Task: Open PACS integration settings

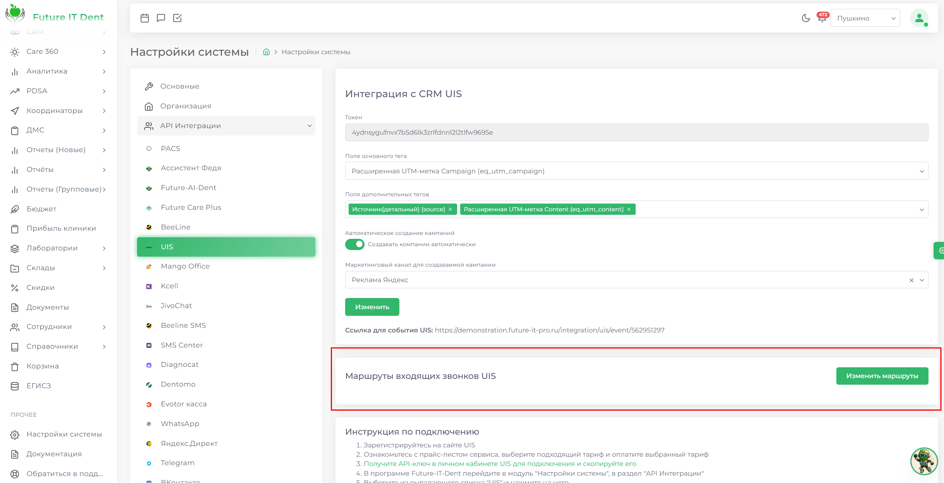Action: pyautogui.click(x=226, y=149)
